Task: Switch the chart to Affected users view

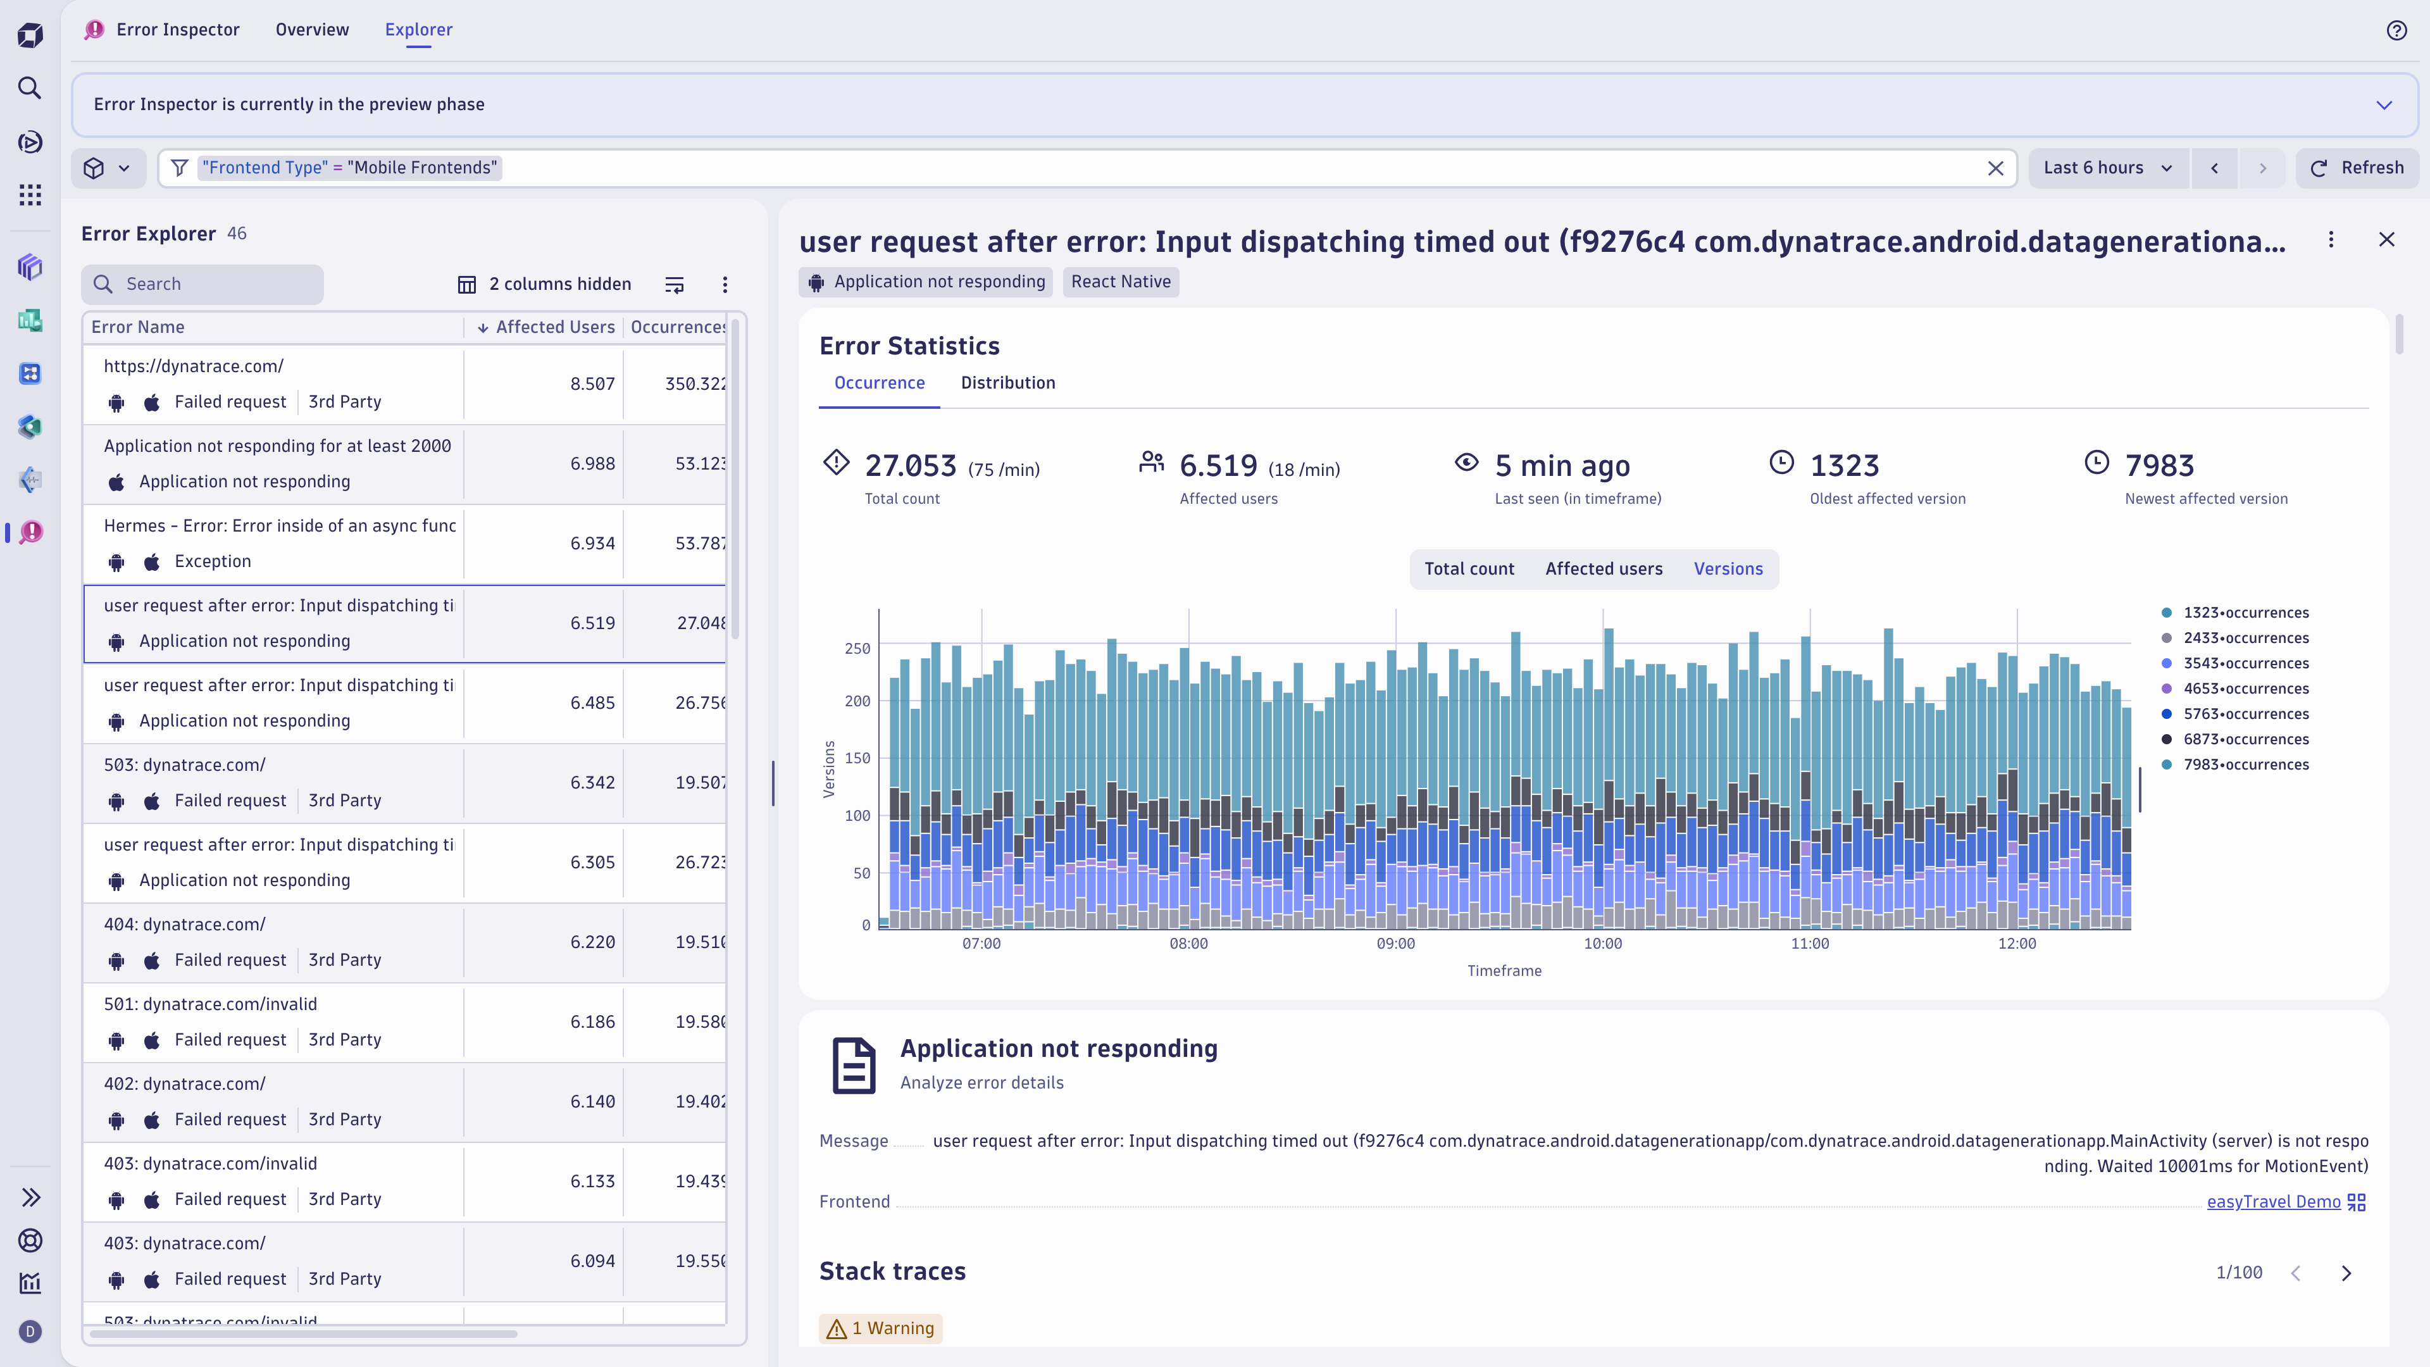Action: [1604, 569]
